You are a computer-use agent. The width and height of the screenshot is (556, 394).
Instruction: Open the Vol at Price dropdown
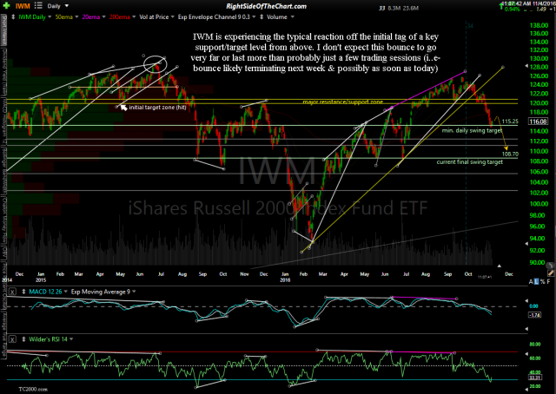coord(172,17)
